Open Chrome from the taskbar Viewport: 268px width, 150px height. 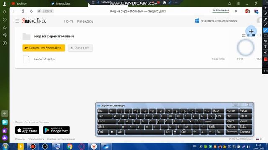point(70,146)
